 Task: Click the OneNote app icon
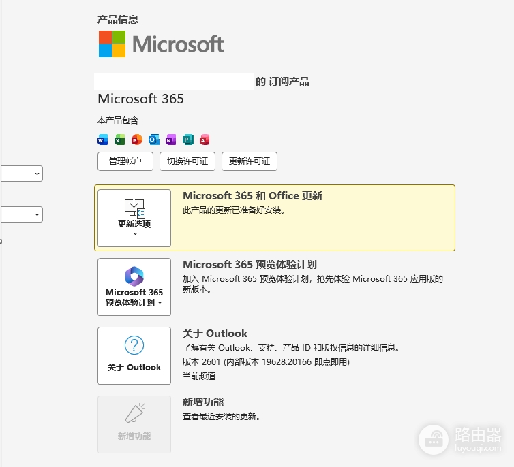tap(171, 140)
